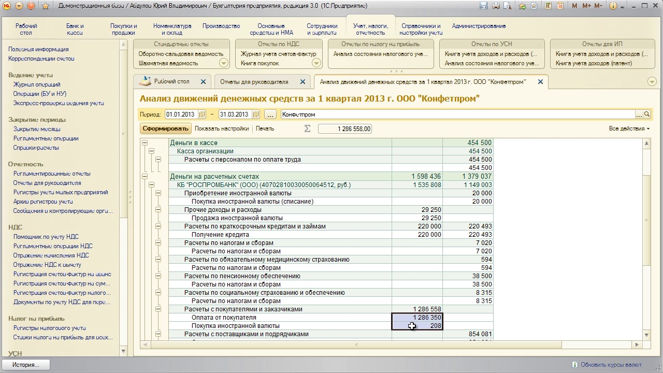Click the information (i) help icon
Screen dimensions: 663x373
613,6
